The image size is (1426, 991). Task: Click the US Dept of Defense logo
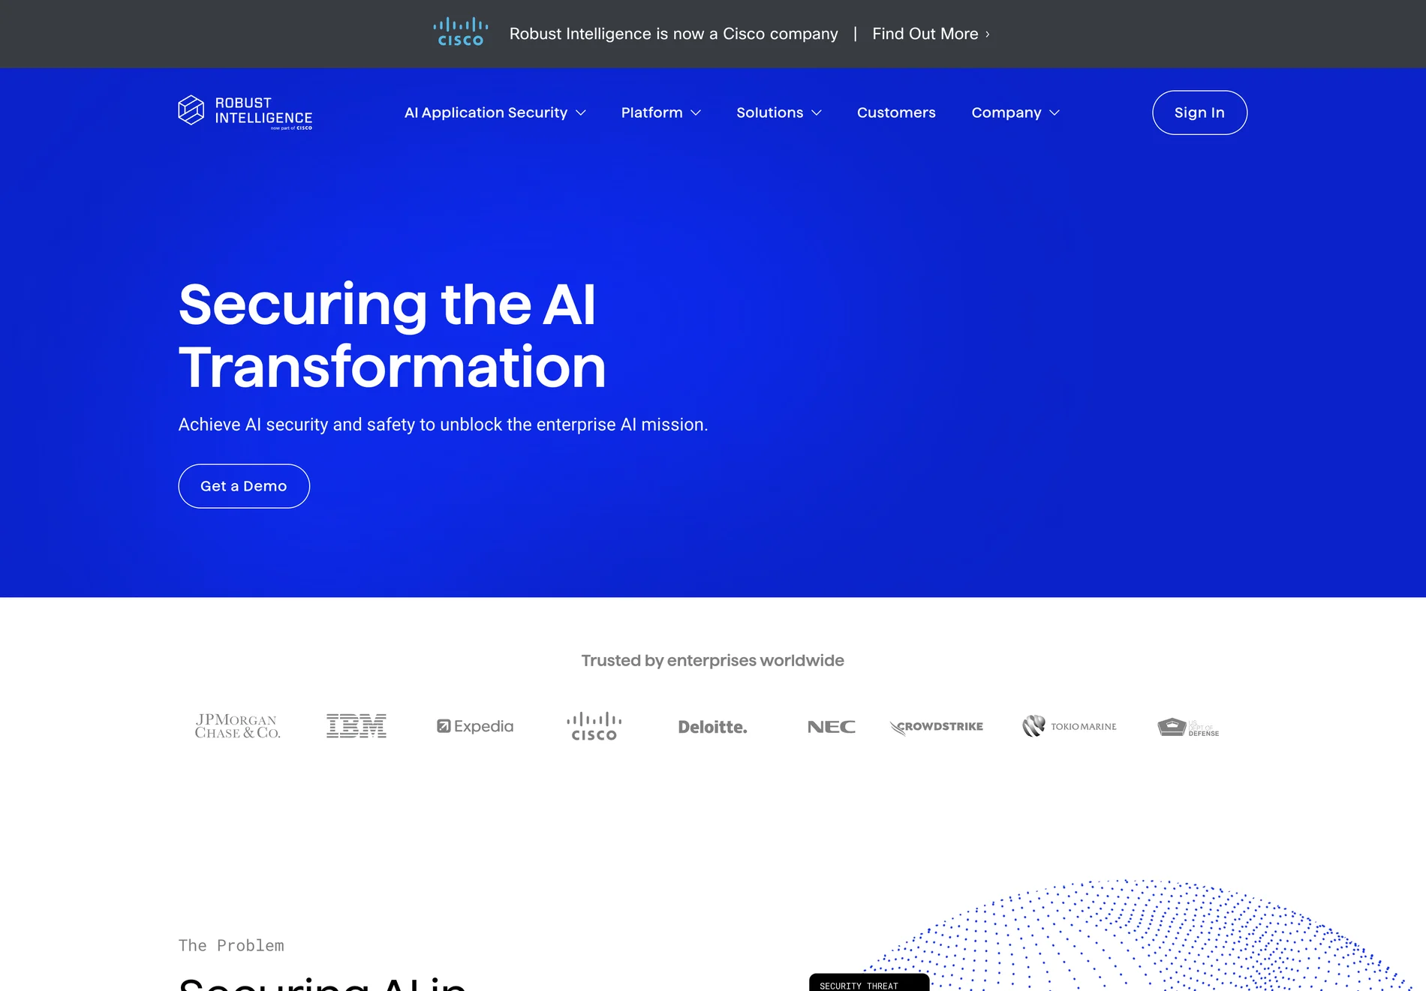click(x=1188, y=727)
